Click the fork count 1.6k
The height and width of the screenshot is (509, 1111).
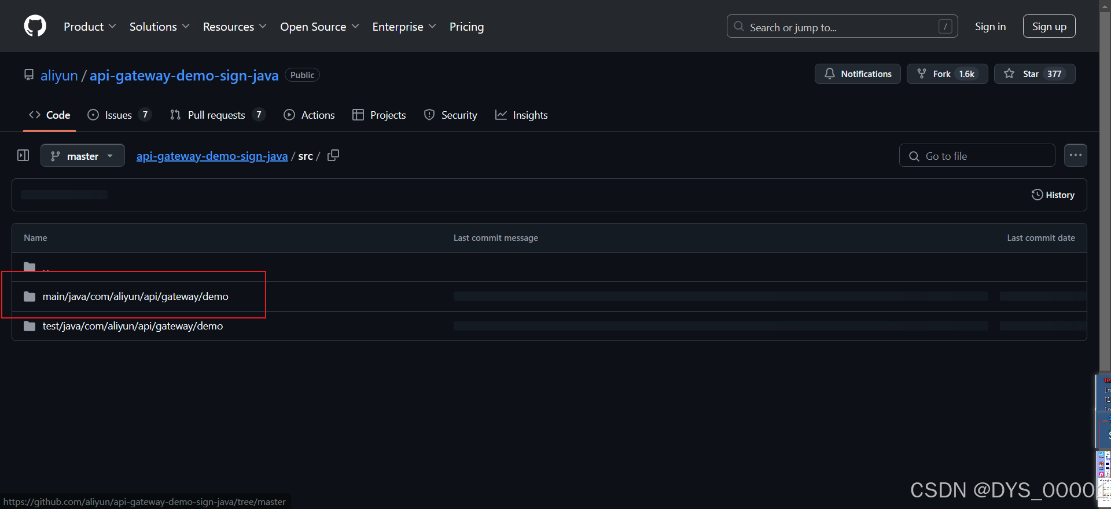point(967,74)
